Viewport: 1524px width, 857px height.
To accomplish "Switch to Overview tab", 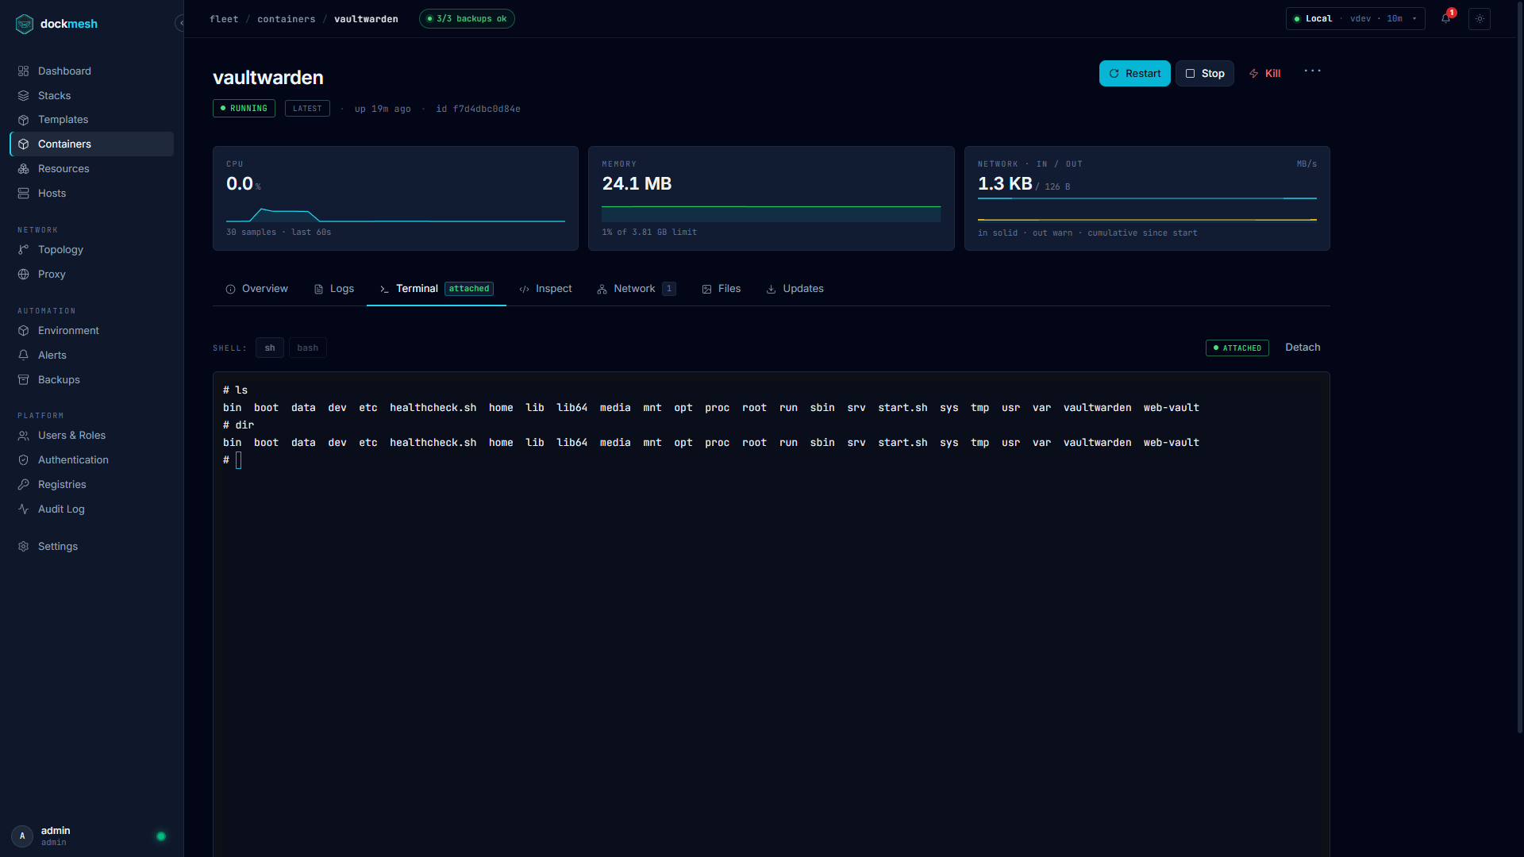I will click(256, 289).
